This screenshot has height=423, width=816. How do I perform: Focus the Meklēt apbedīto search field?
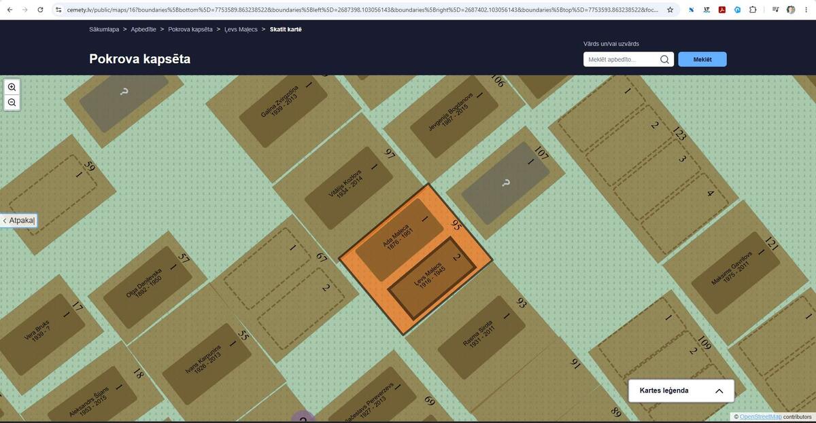click(622, 60)
